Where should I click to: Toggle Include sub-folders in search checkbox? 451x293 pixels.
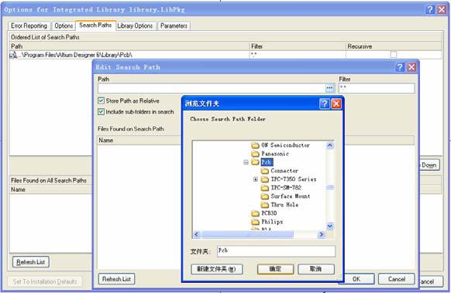[x=101, y=111]
